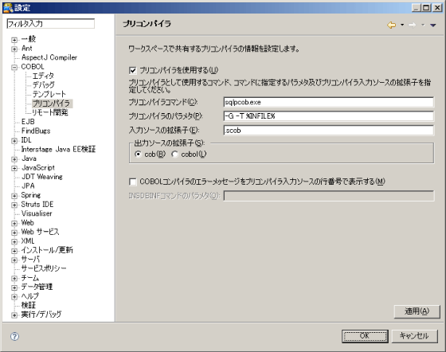Minimize the 設定 dialog window

(416, 8)
